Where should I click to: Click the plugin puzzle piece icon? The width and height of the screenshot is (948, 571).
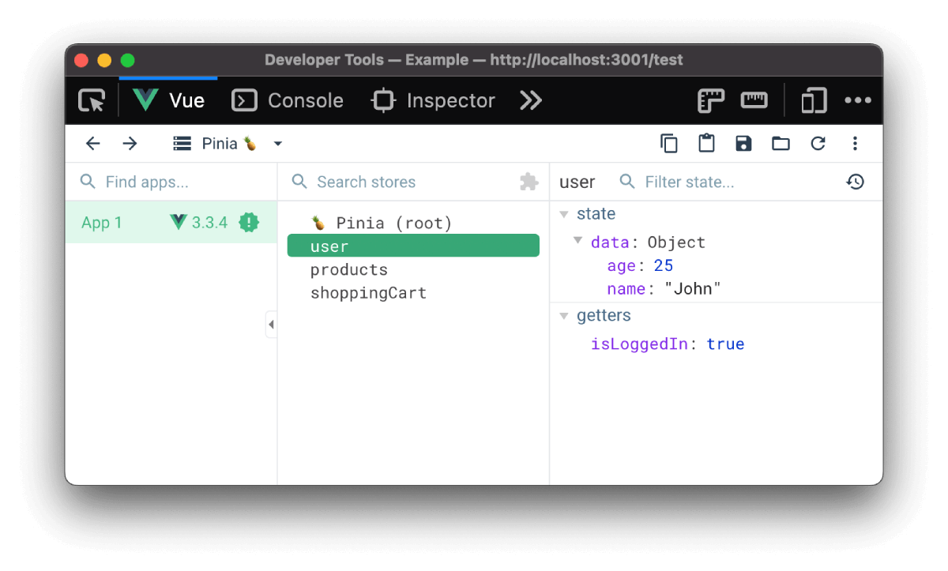[529, 182]
